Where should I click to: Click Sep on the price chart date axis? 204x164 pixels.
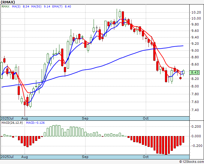[85, 118]
